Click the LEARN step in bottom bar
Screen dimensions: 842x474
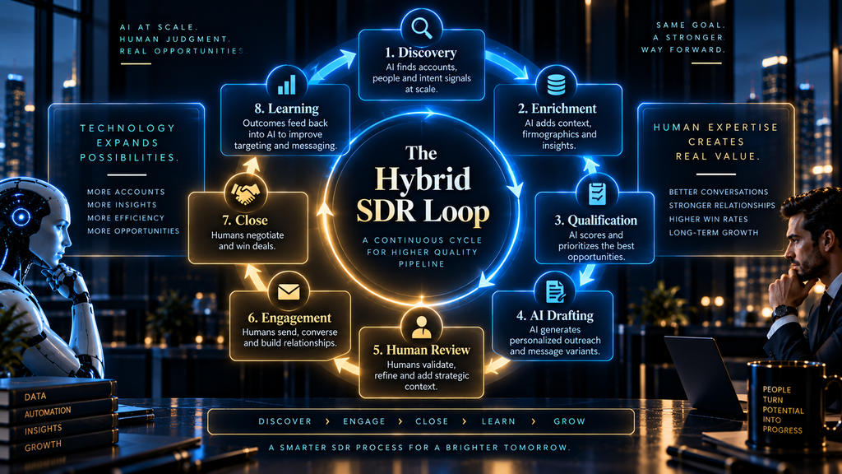[x=498, y=421]
